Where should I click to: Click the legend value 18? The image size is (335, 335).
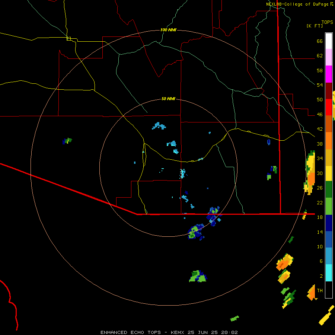tap(320, 217)
